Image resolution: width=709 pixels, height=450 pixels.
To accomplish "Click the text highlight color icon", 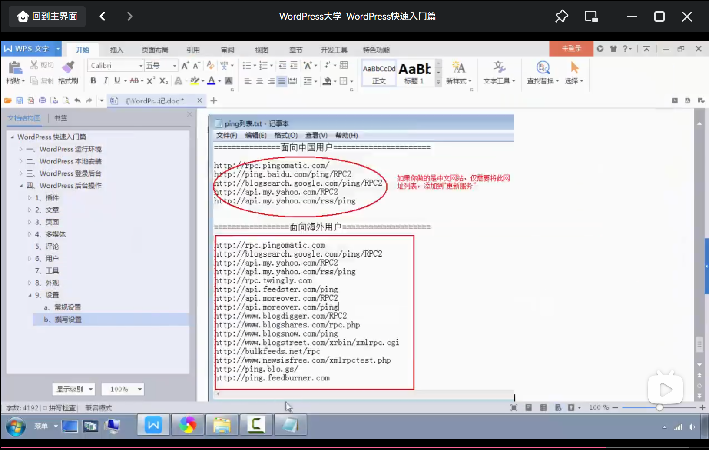I will (195, 80).
